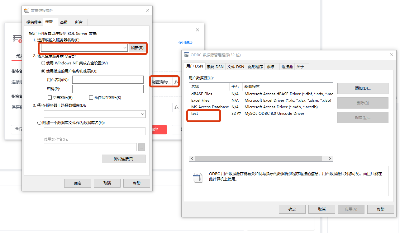
Task: Close the 数据链接属性 dialog
Action: (x=148, y=10)
